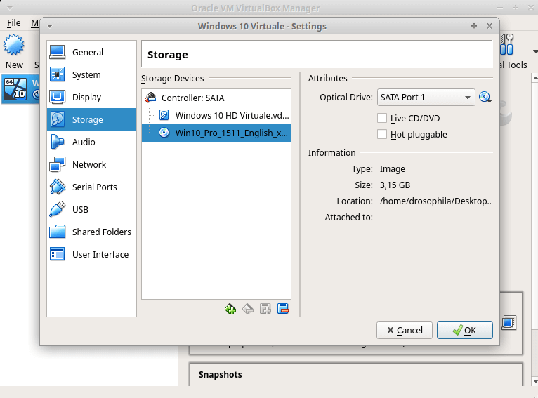The image size is (538, 398).
Task: Open the Serial Ports settings category
Action: 91,187
